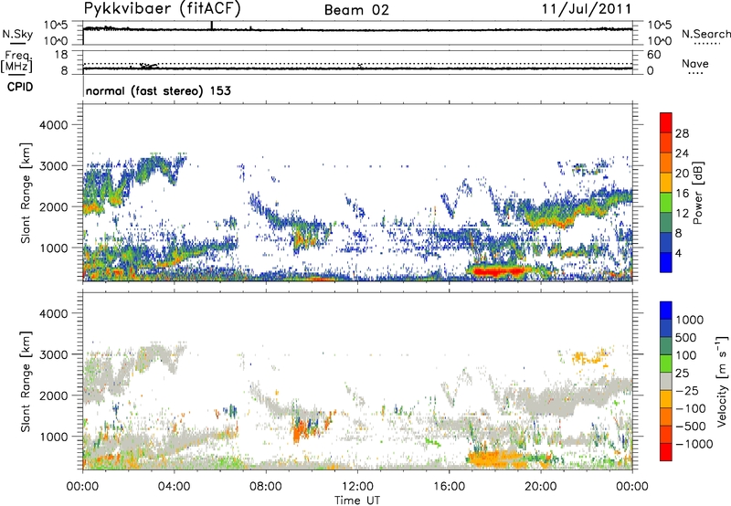The image size is (731, 506).
Task: Click the 25 label on Velocity color bar
Action: click(682, 374)
